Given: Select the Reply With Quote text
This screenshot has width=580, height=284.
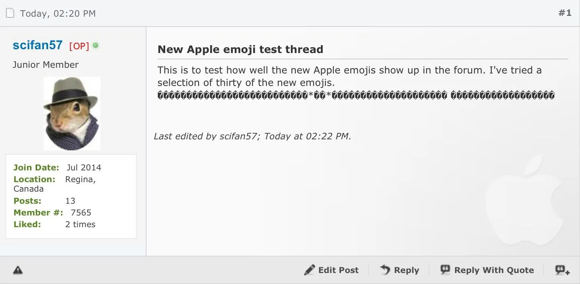Looking at the screenshot, I should 494,270.
